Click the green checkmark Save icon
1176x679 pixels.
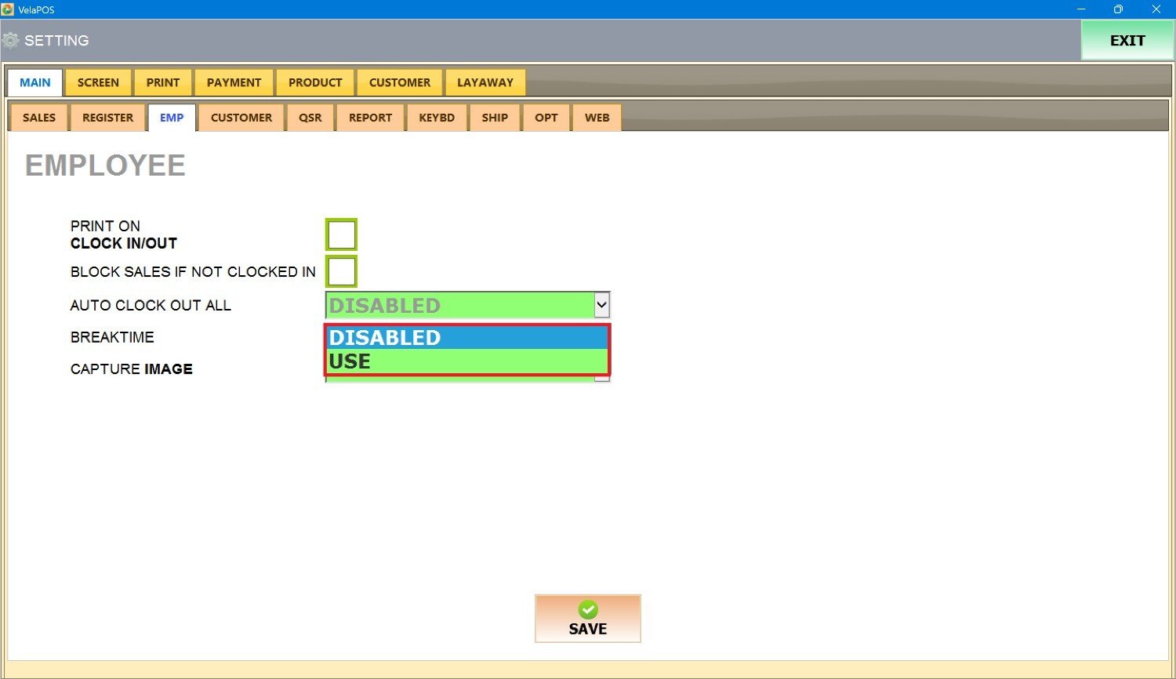(588, 610)
